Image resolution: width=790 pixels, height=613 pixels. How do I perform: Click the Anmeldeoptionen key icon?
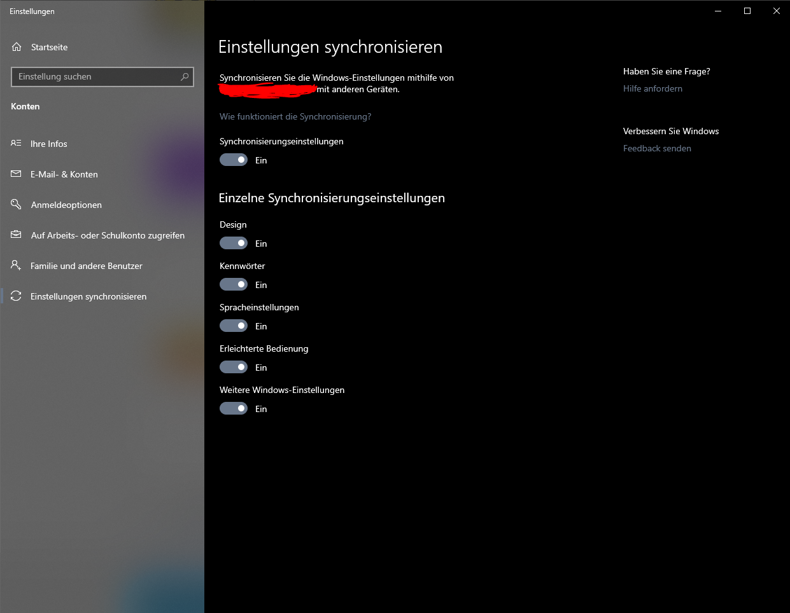[x=16, y=204]
